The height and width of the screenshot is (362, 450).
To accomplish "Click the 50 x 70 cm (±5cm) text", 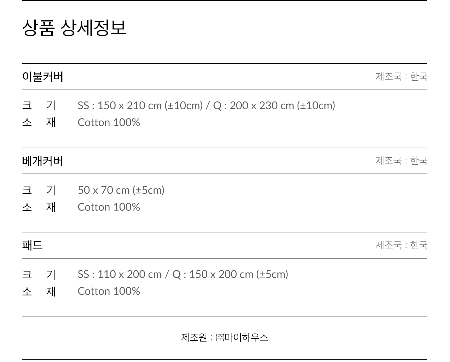I will coord(121,190).
